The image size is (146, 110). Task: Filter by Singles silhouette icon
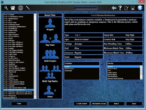coord(50,23)
